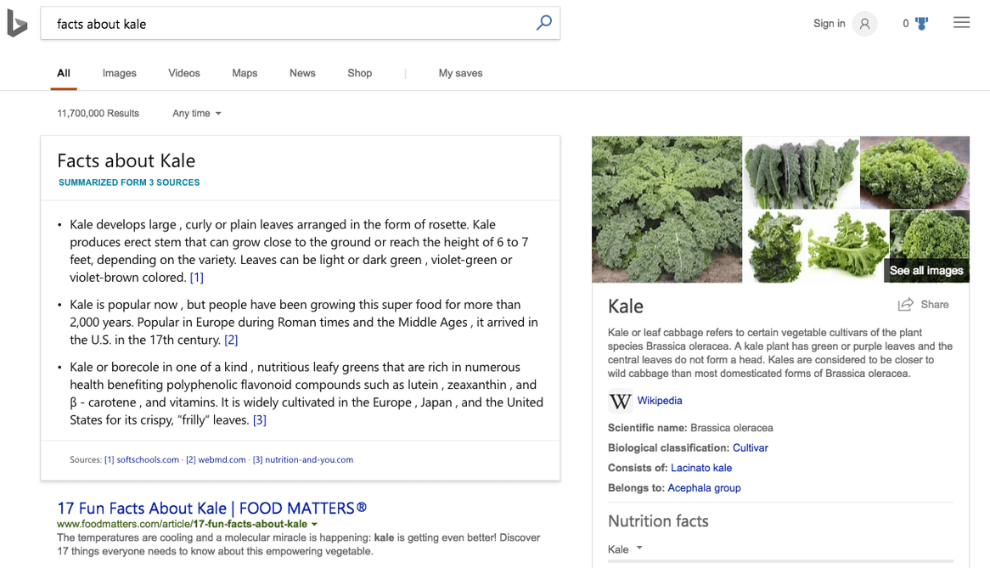Click the See all images button
Viewport: 990px width, 568px height.
pos(925,270)
